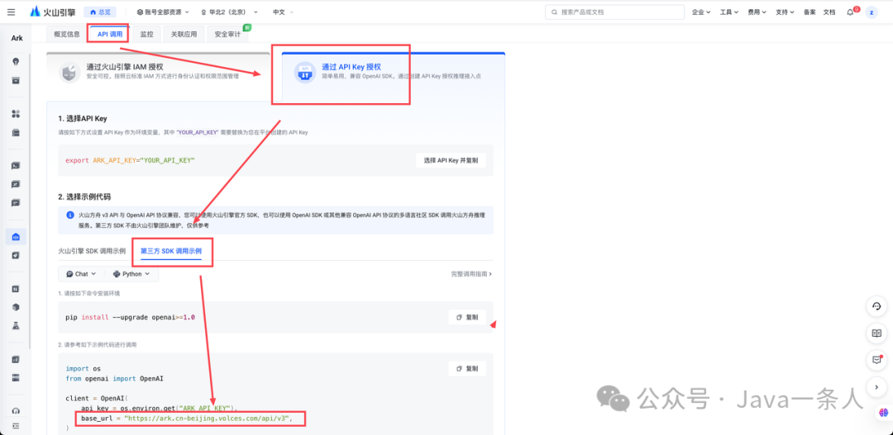Expand the 费用 top menu
This screenshot has width=893, height=435.
[757, 12]
